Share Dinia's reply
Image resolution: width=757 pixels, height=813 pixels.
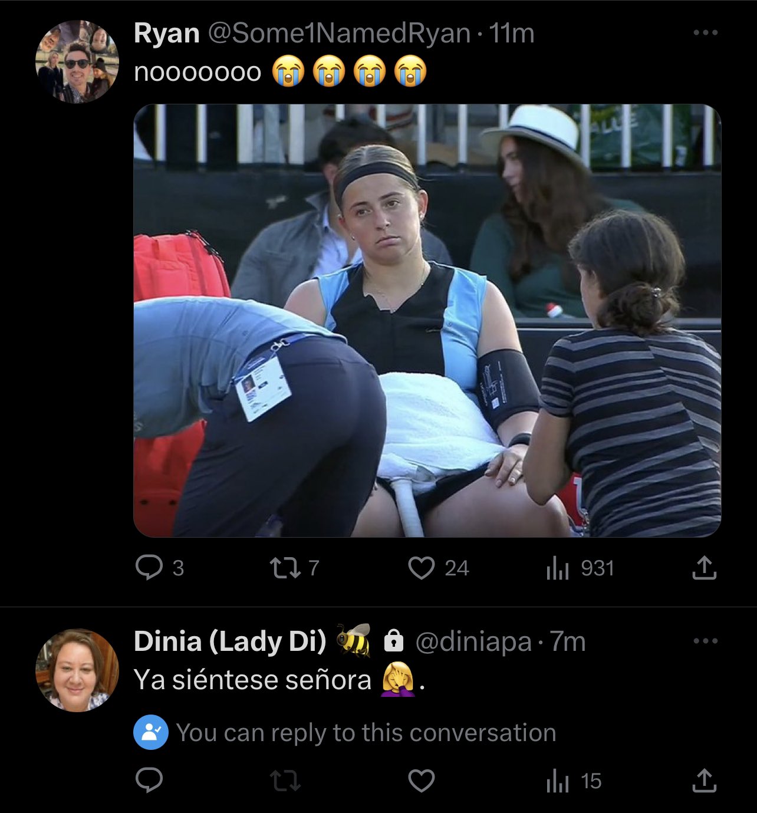click(703, 781)
